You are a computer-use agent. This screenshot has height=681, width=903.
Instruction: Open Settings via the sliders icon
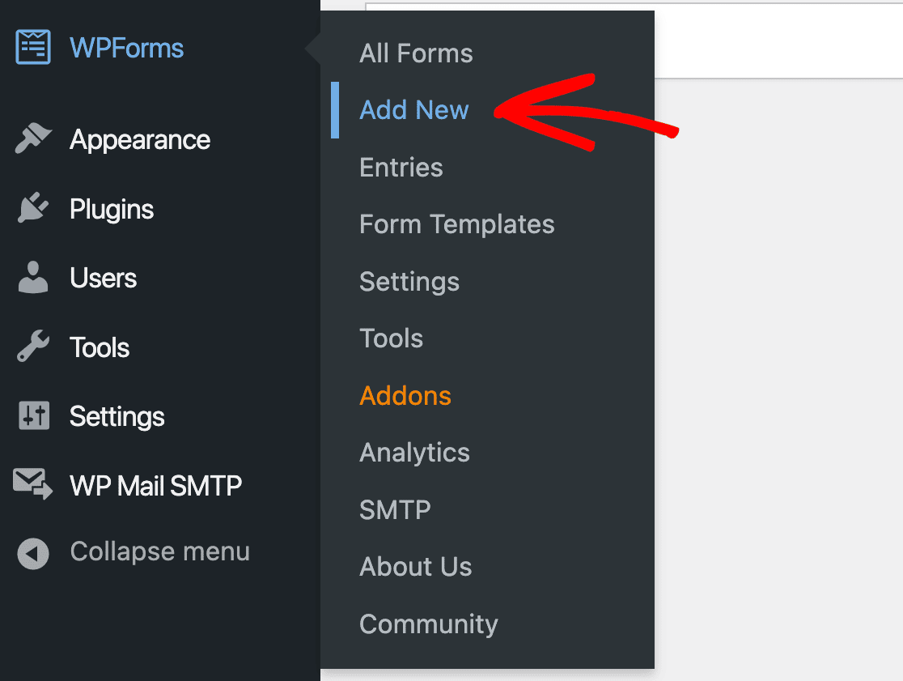[x=32, y=415]
